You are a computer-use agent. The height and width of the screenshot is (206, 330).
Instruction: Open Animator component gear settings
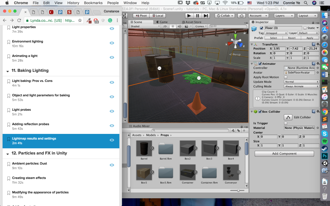pos(318,63)
